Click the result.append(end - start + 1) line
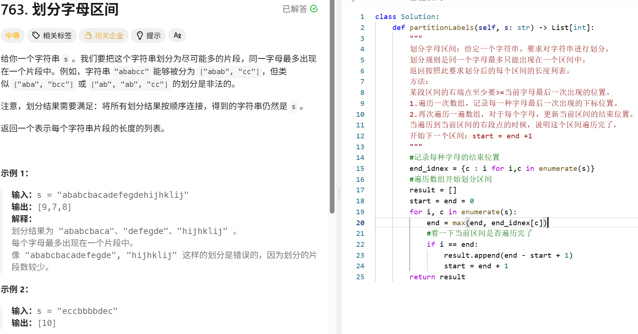 coord(508,256)
